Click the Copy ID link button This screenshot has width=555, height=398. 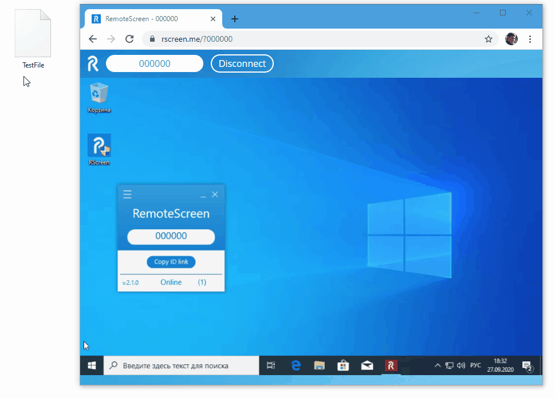coord(171,261)
